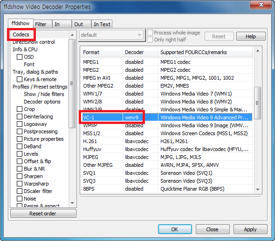Open Profiles / Preset settings
The height and width of the screenshot is (241, 275).
40,87
